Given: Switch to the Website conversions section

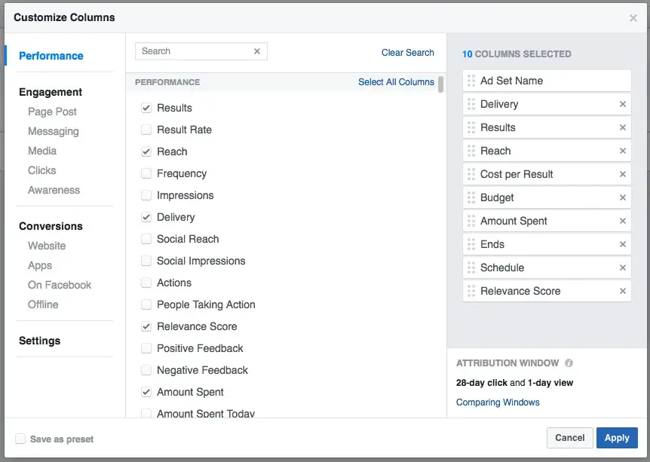Looking at the screenshot, I should (47, 246).
